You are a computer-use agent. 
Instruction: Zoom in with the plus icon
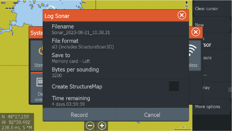[102, 125]
